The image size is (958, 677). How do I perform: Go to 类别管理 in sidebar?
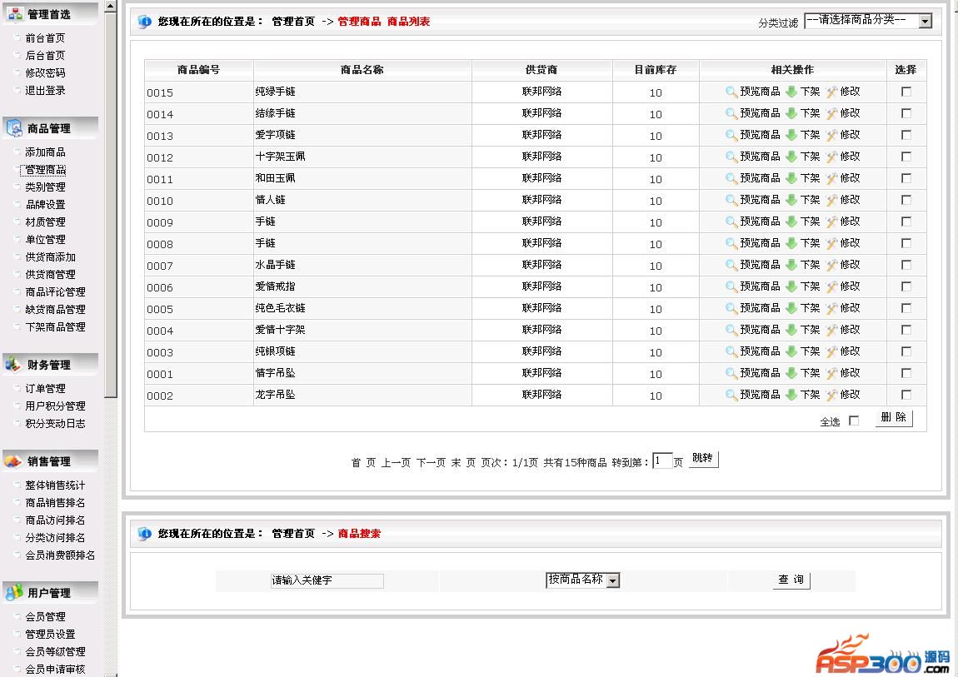point(45,187)
